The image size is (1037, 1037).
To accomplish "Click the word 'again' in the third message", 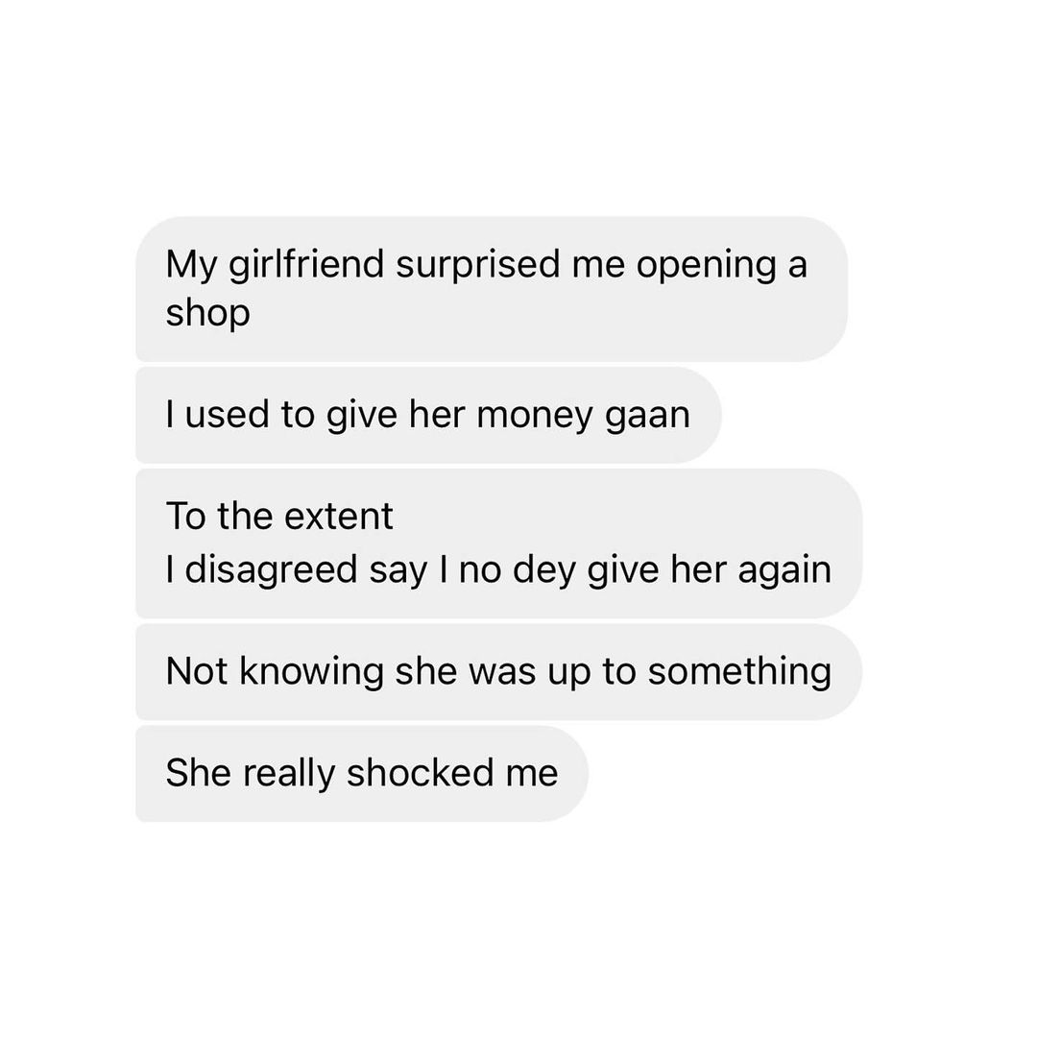I will pyautogui.click(x=784, y=570).
